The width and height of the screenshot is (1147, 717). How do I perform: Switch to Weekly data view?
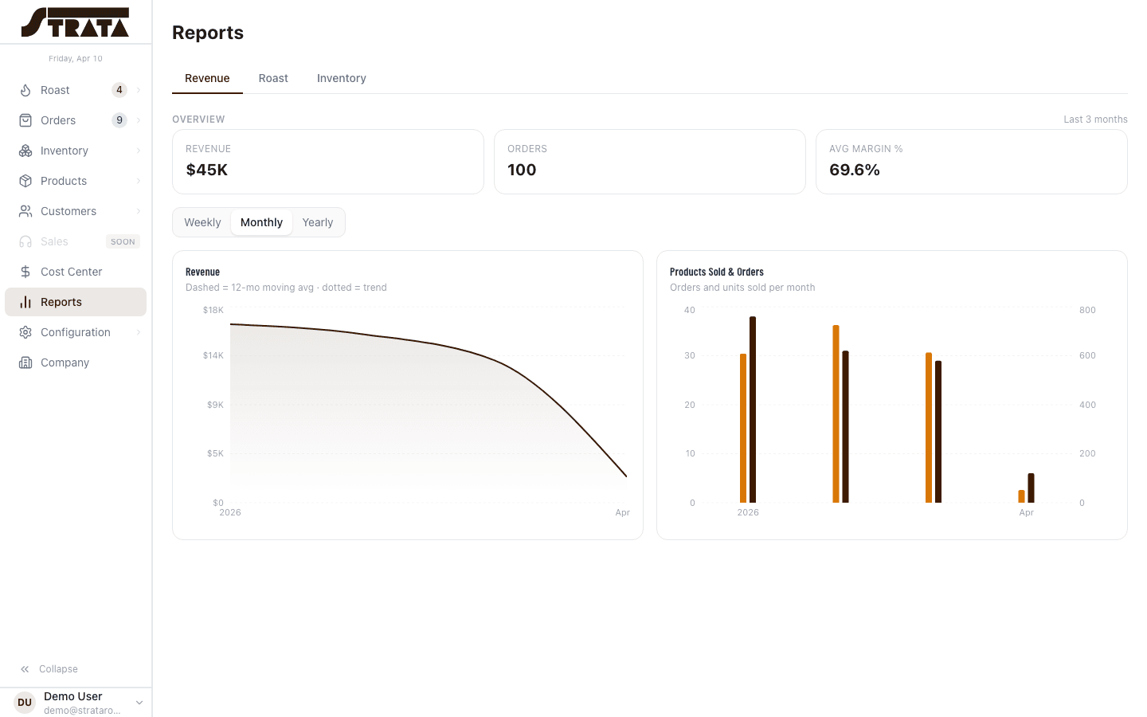[x=202, y=222]
